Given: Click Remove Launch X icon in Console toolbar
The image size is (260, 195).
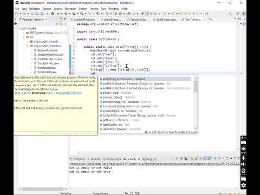Looking at the screenshot, I should (181, 159).
